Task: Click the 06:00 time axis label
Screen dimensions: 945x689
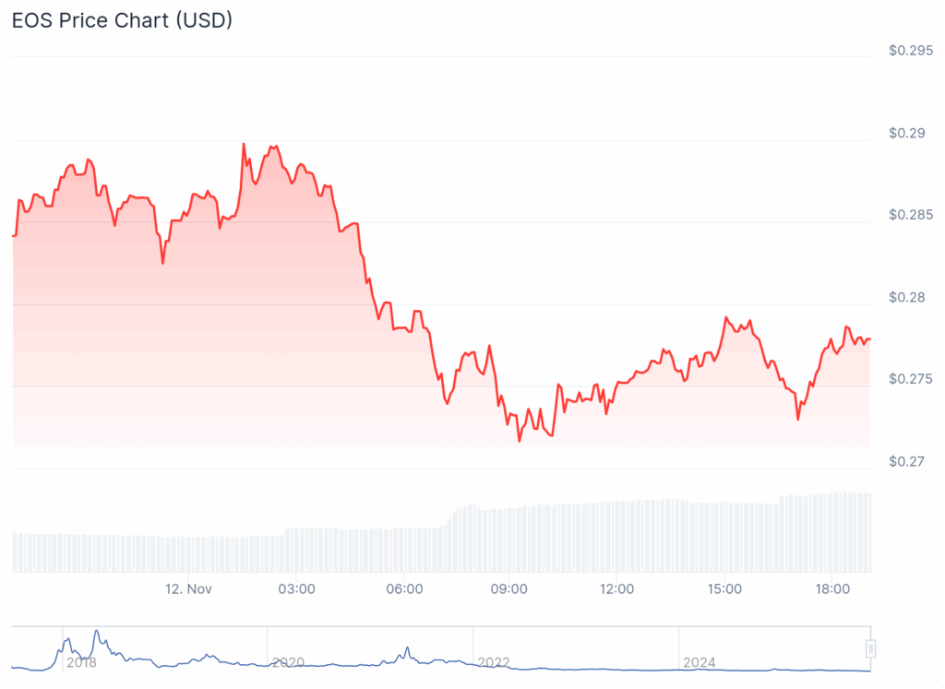Action: [x=404, y=588]
